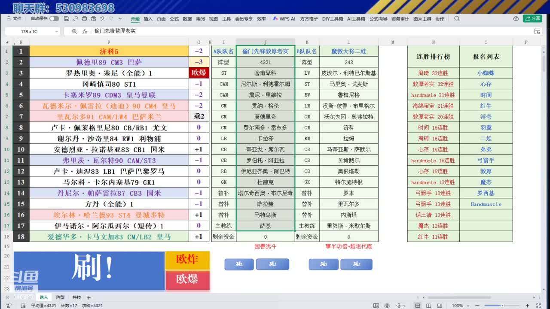Select column header J

coord(265,42)
